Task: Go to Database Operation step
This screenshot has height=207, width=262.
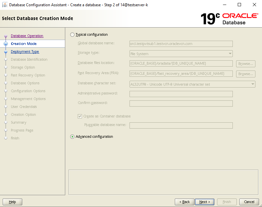Action: pos(27,36)
